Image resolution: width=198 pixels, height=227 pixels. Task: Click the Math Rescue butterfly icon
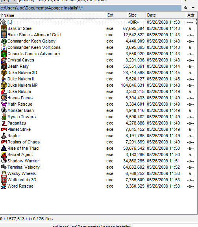point(4,104)
